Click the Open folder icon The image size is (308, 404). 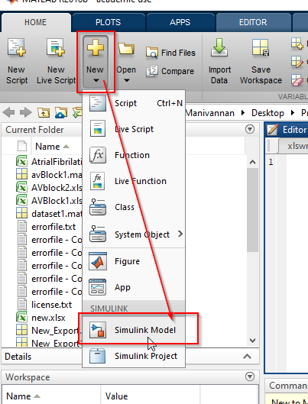[x=126, y=48]
